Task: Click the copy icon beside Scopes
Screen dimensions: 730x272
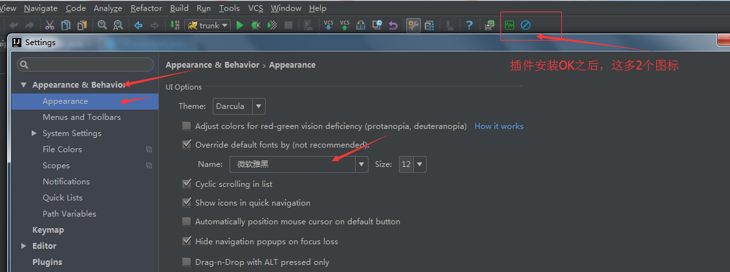Action: (x=149, y=165)
